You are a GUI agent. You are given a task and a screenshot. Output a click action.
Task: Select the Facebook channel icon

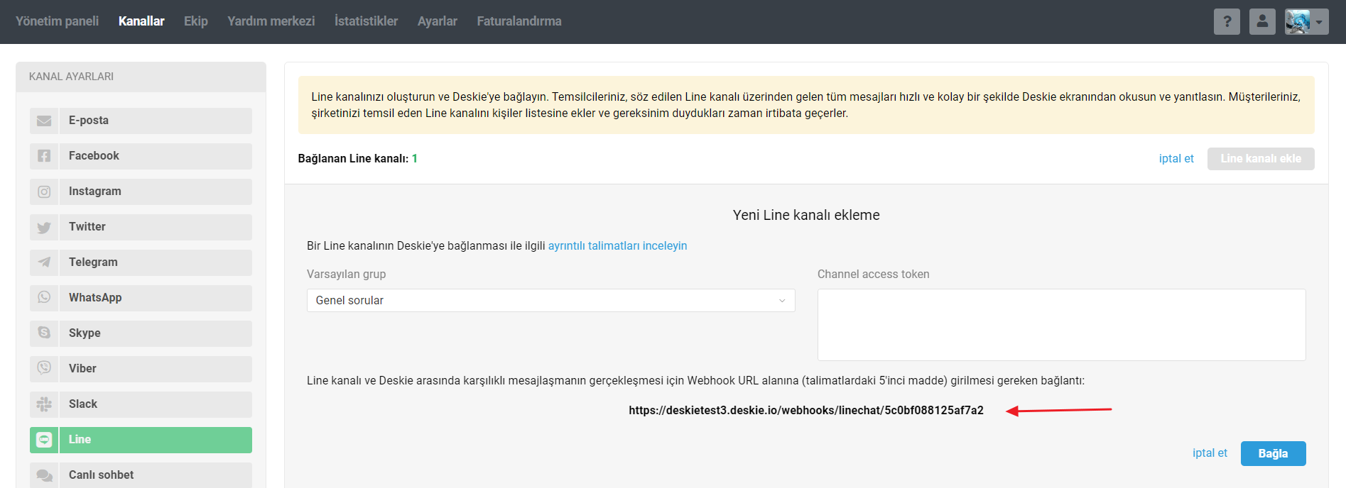tap(44, 156)
